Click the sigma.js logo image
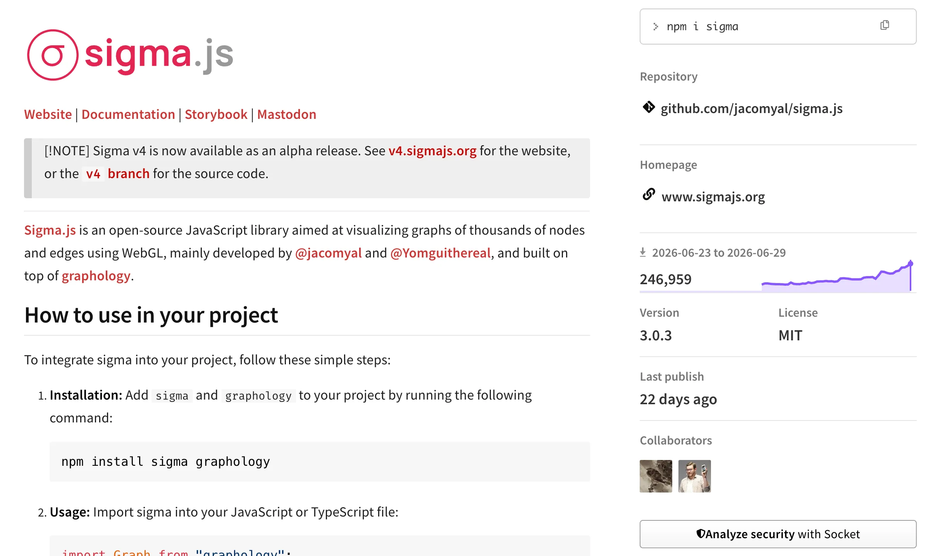Image resolution: width=933 pixels, height=556 pixels. pyautogui.click(x=130, y=55)
